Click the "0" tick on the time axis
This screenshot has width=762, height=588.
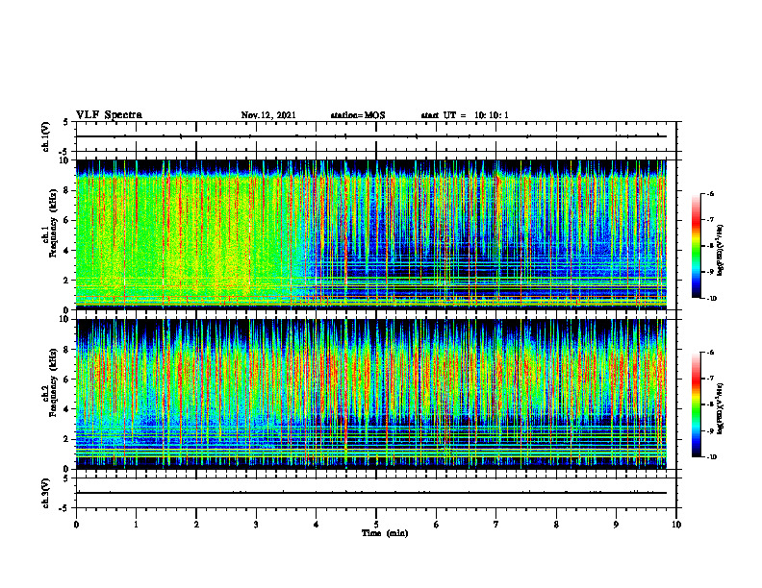(x=76, y=525)
